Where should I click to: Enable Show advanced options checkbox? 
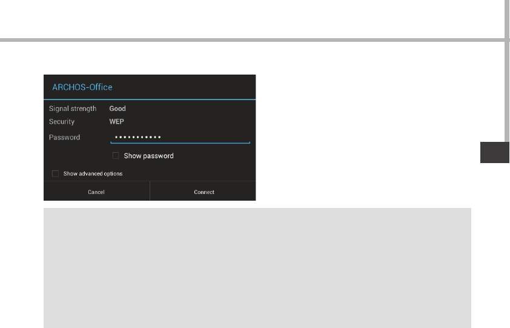click(x=55, y=173)
